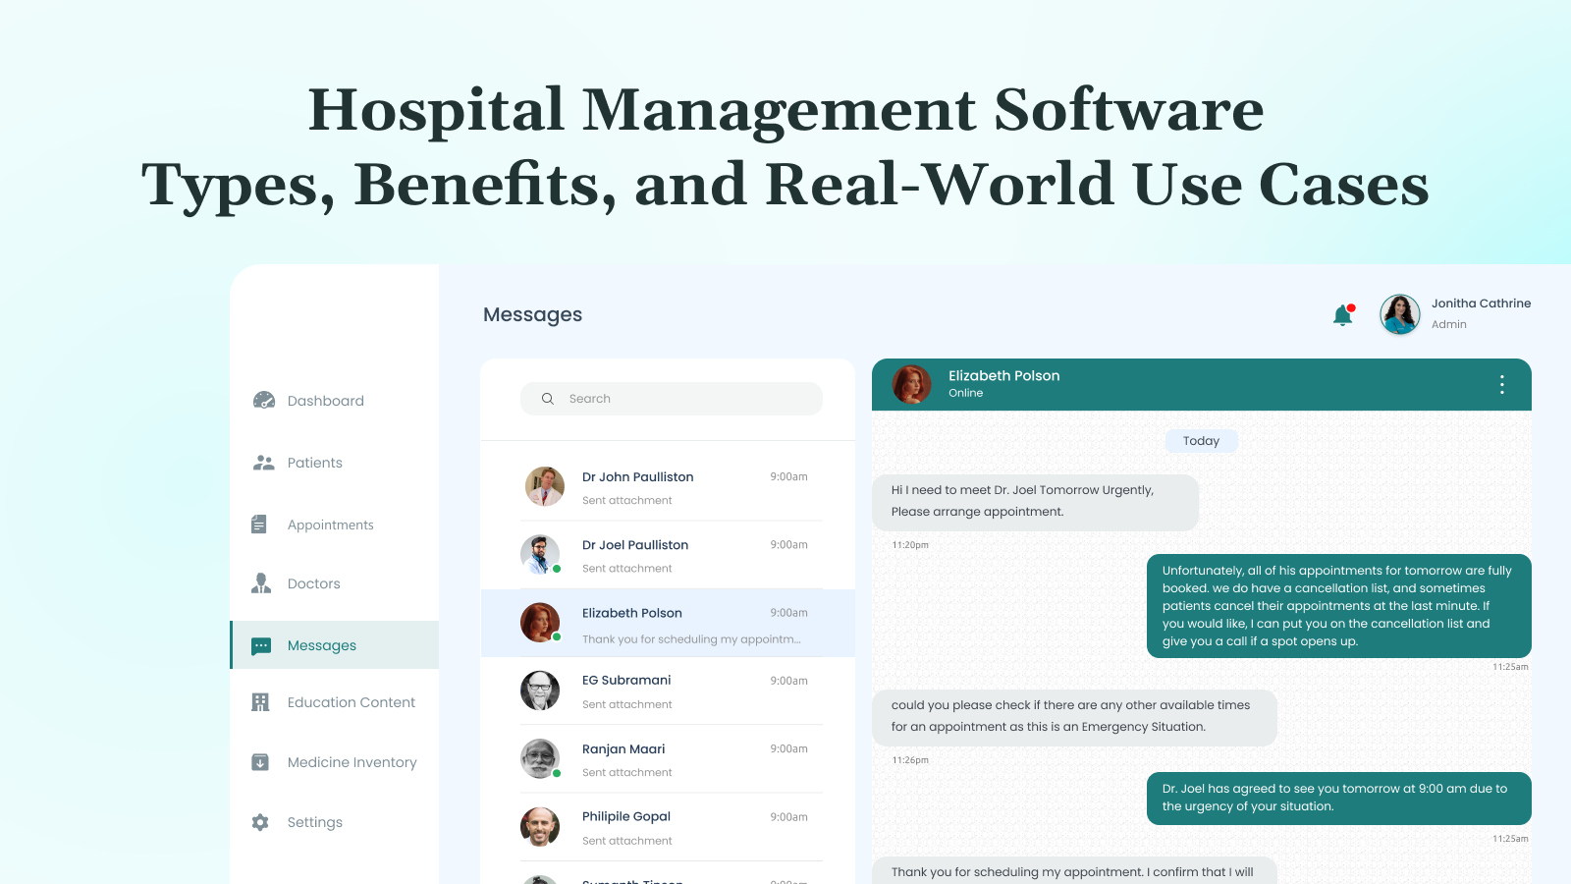This screenshot has height=884, width=1571.
Task: Open the chat options three-dot menu
Action: pyautogui.click(x=1502, y=385)
